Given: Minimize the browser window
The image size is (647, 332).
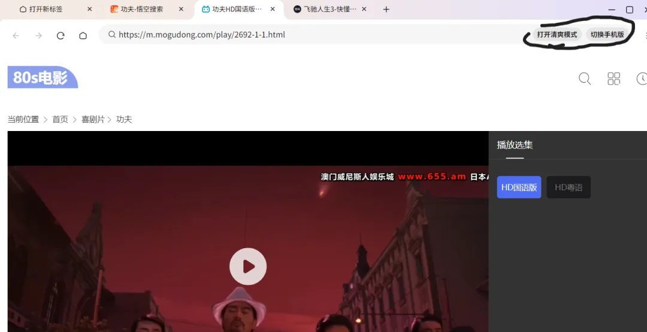Looking at the screenshot, I should (612, 10).
